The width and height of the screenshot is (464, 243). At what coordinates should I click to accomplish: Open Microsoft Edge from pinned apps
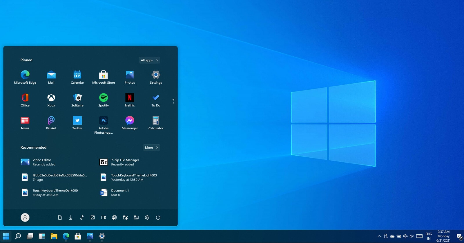click(x=25, y=77)
